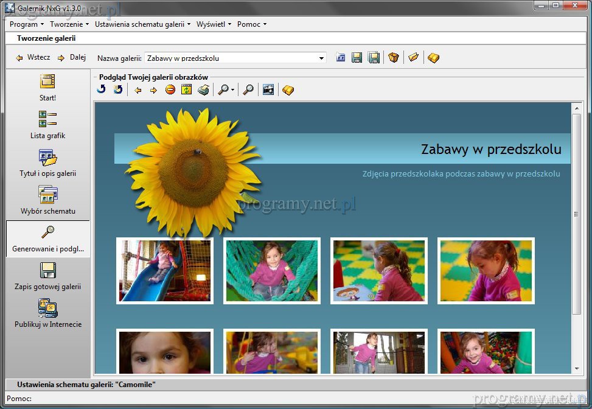
Task: Select the Wybór schematu step
Action: [47, 195]
